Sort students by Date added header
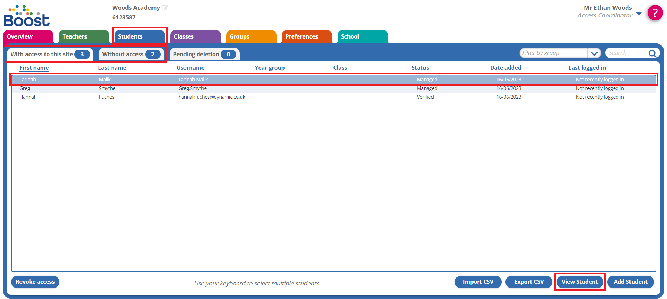The image size is (667, 299). (505, 68)
